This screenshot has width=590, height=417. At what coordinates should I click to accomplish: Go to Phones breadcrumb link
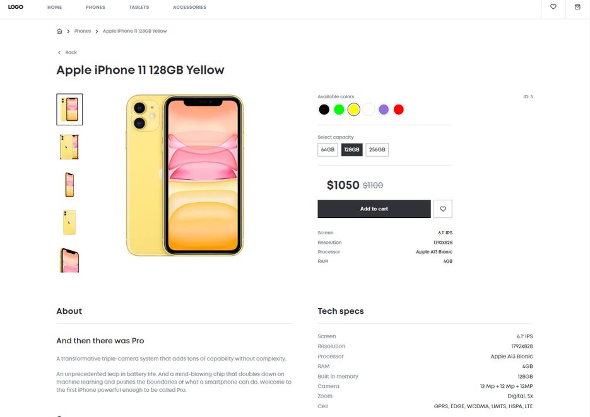83,31
